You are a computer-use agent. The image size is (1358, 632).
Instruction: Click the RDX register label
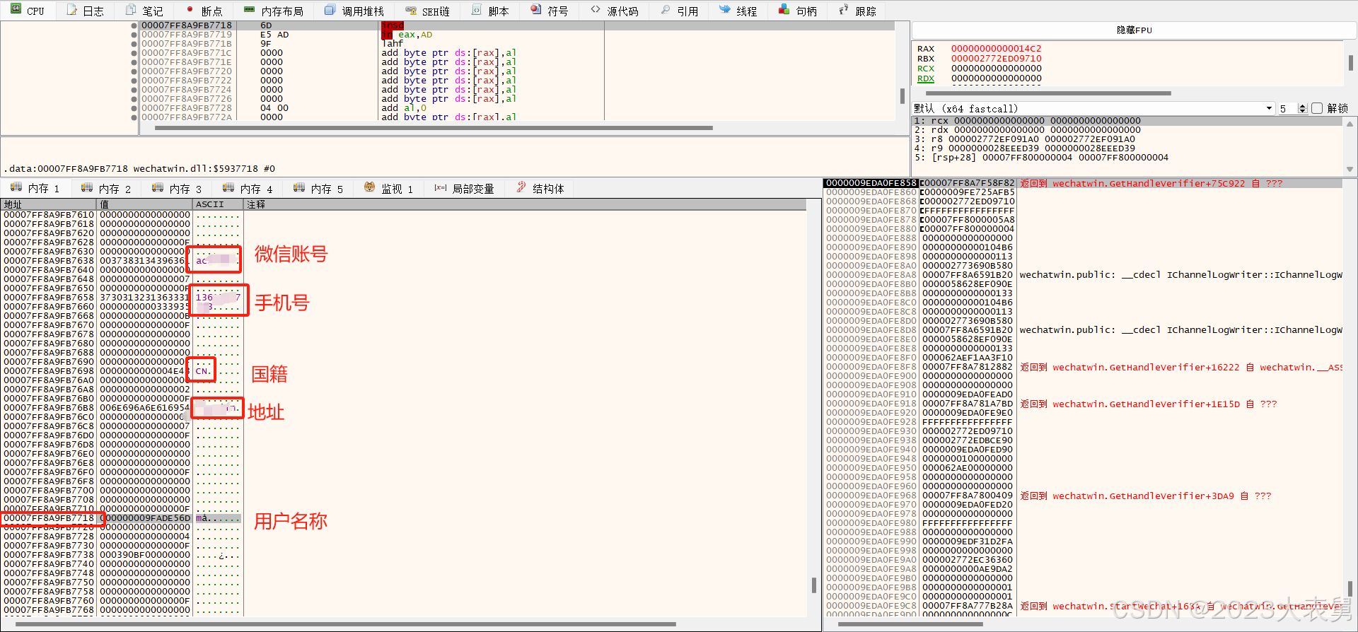click(x=925, y=78)
